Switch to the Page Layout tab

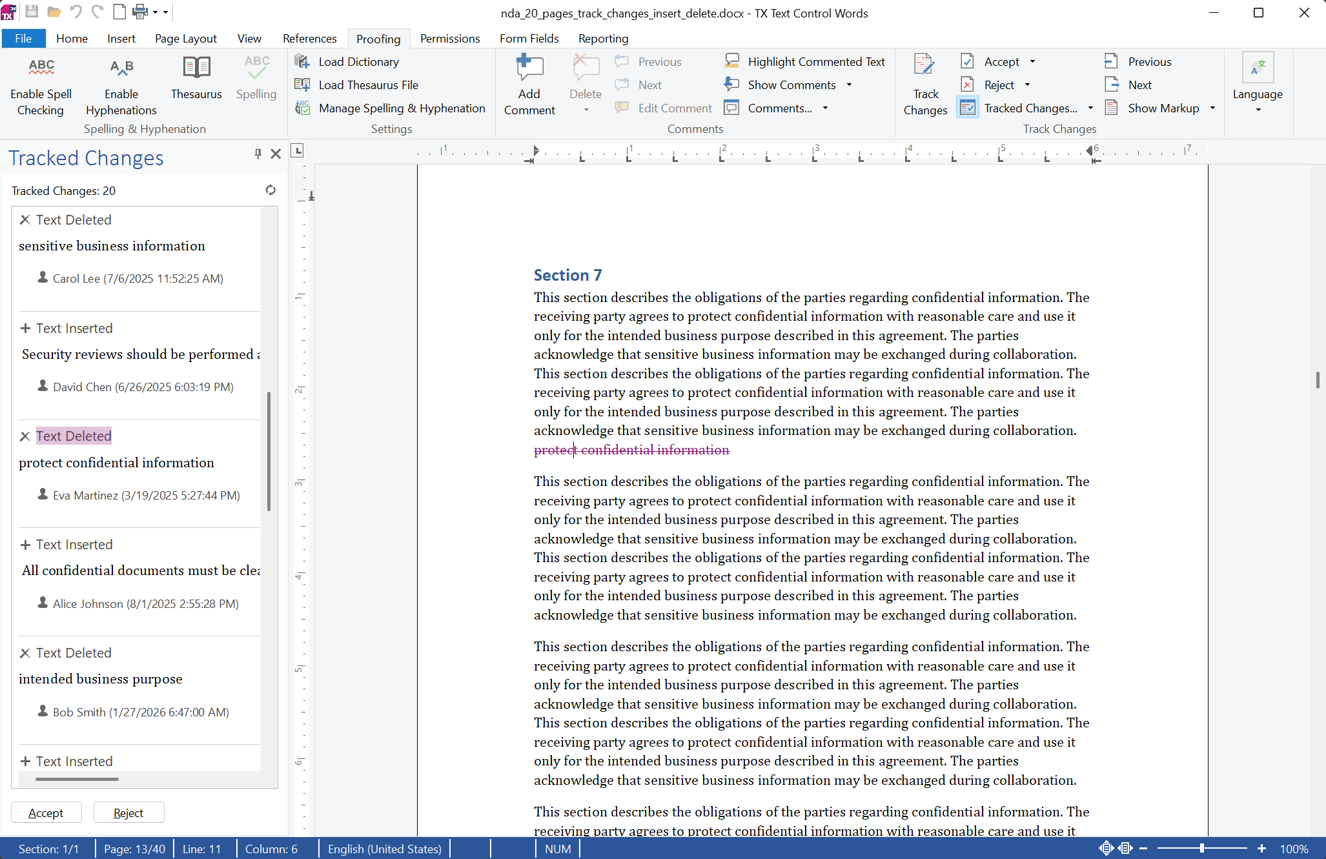[185, 38]
